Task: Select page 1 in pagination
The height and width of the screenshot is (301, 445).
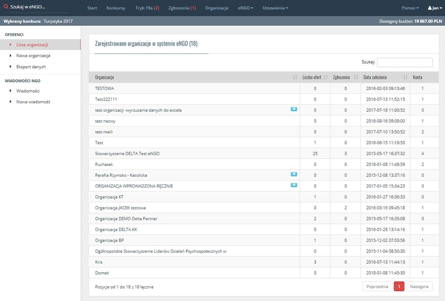Action: click(x=399, y=287)
